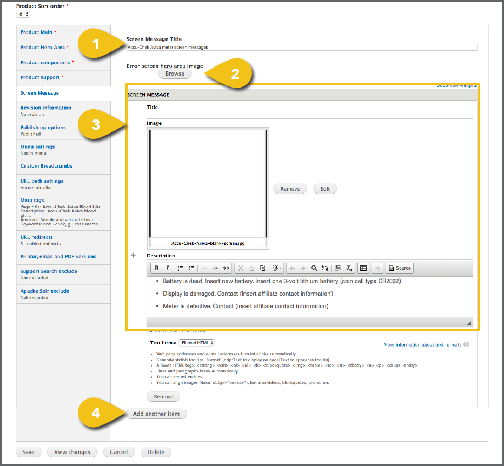Click the Screen Message Title field
This screenshot has width=504, height=466.
click(x=302, y=47)
